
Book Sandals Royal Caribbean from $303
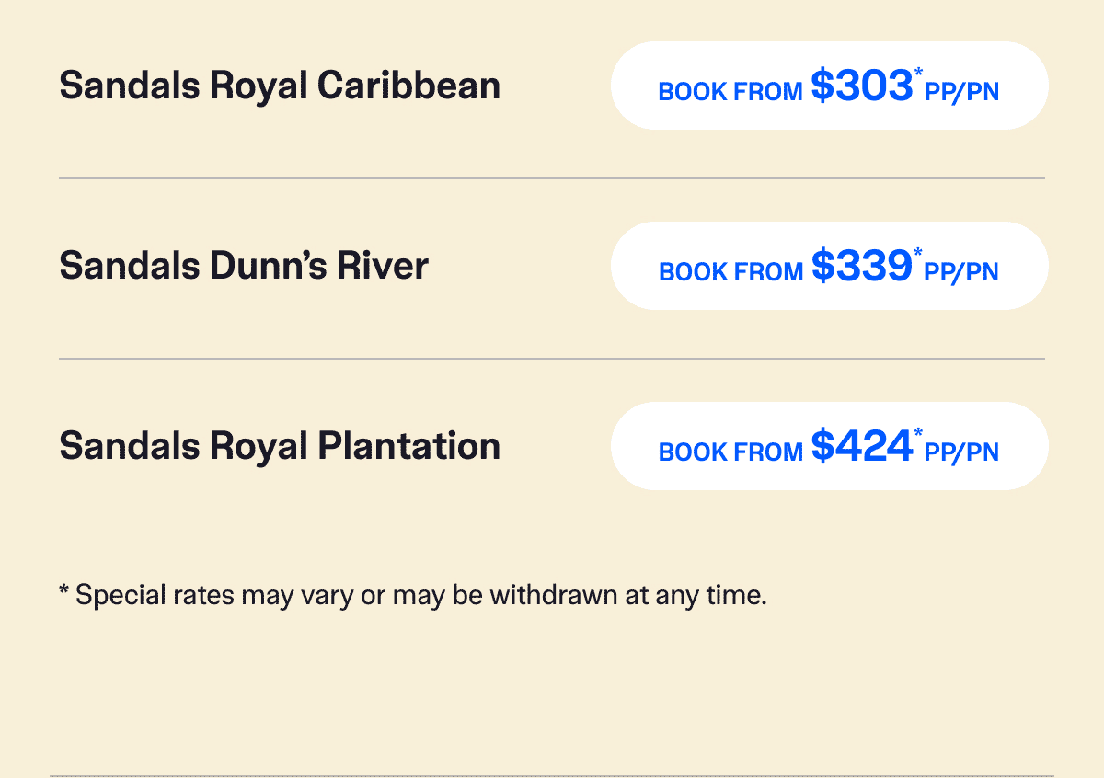829,86
